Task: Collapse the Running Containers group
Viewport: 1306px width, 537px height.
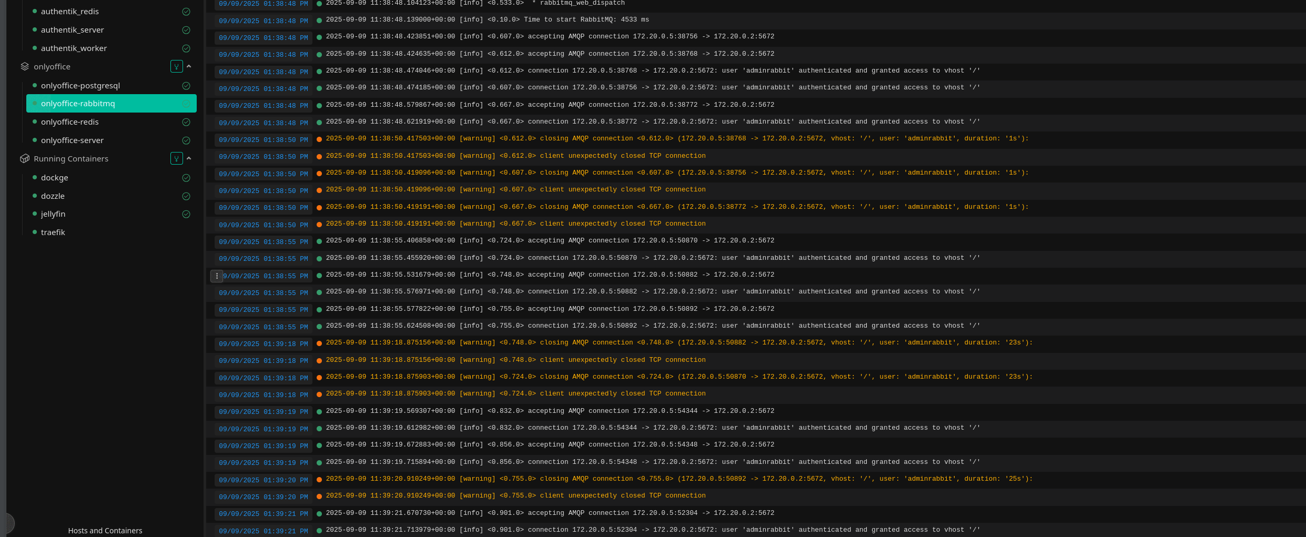Action: tap(189, 159)
